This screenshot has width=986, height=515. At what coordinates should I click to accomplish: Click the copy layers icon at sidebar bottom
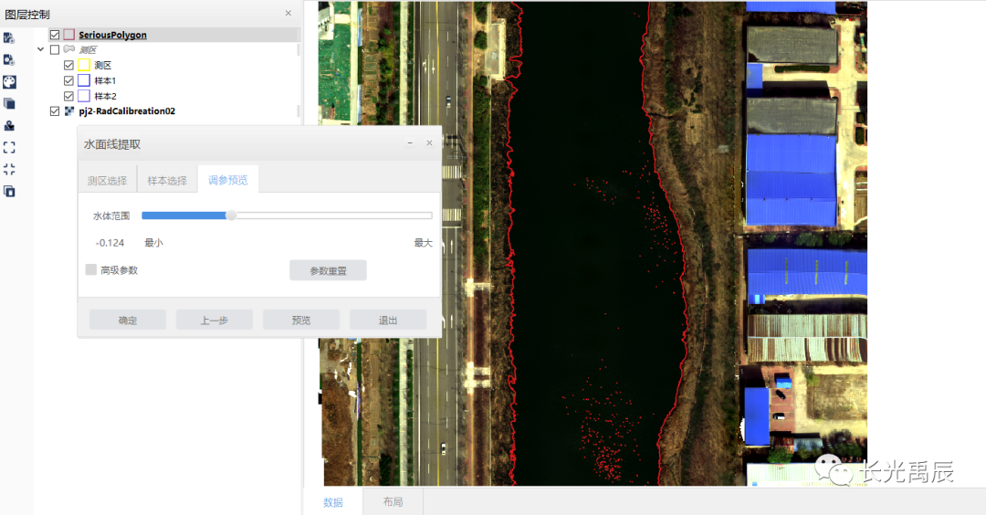pyautogui.click(x=9, y=191)
